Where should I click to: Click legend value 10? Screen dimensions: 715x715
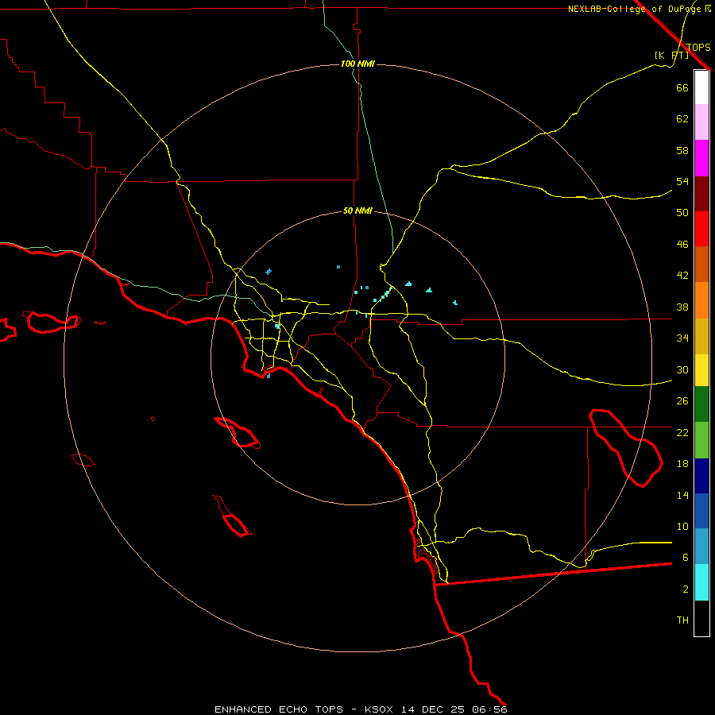[682, 526]
